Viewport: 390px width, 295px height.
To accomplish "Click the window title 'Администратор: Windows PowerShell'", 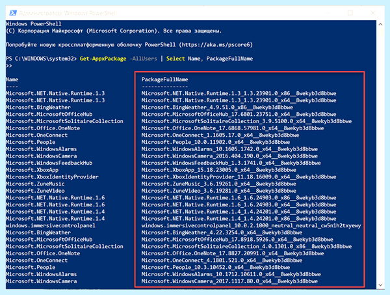I will point(68,13).
